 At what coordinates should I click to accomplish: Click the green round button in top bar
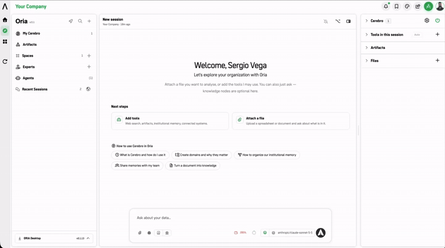coord(428,6)
